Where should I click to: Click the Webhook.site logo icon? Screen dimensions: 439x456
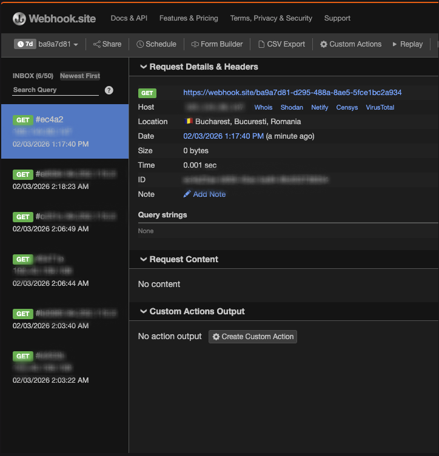(x=19, y=19)
